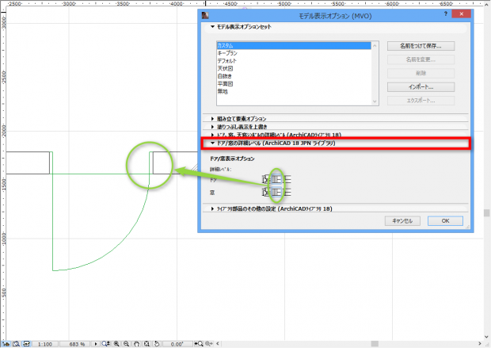
Task: Click the キャンセル button
Action: coord(402,221)
